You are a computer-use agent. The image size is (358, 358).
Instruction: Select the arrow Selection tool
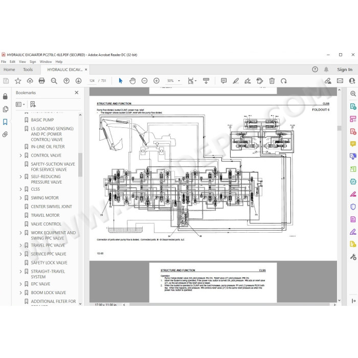click(121, 81)
